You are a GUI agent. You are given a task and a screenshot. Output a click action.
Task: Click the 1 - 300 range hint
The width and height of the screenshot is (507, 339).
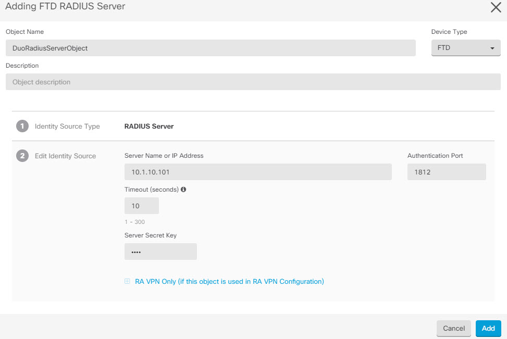tap(134, 222)
